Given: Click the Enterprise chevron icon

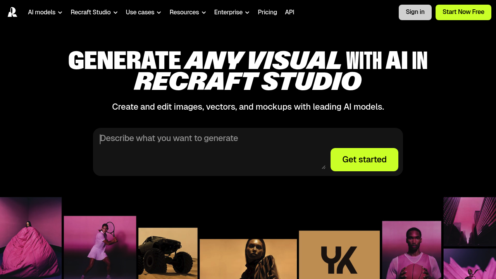Looking at the screenshot, I should pyautogui.click(x=247, y=12).
